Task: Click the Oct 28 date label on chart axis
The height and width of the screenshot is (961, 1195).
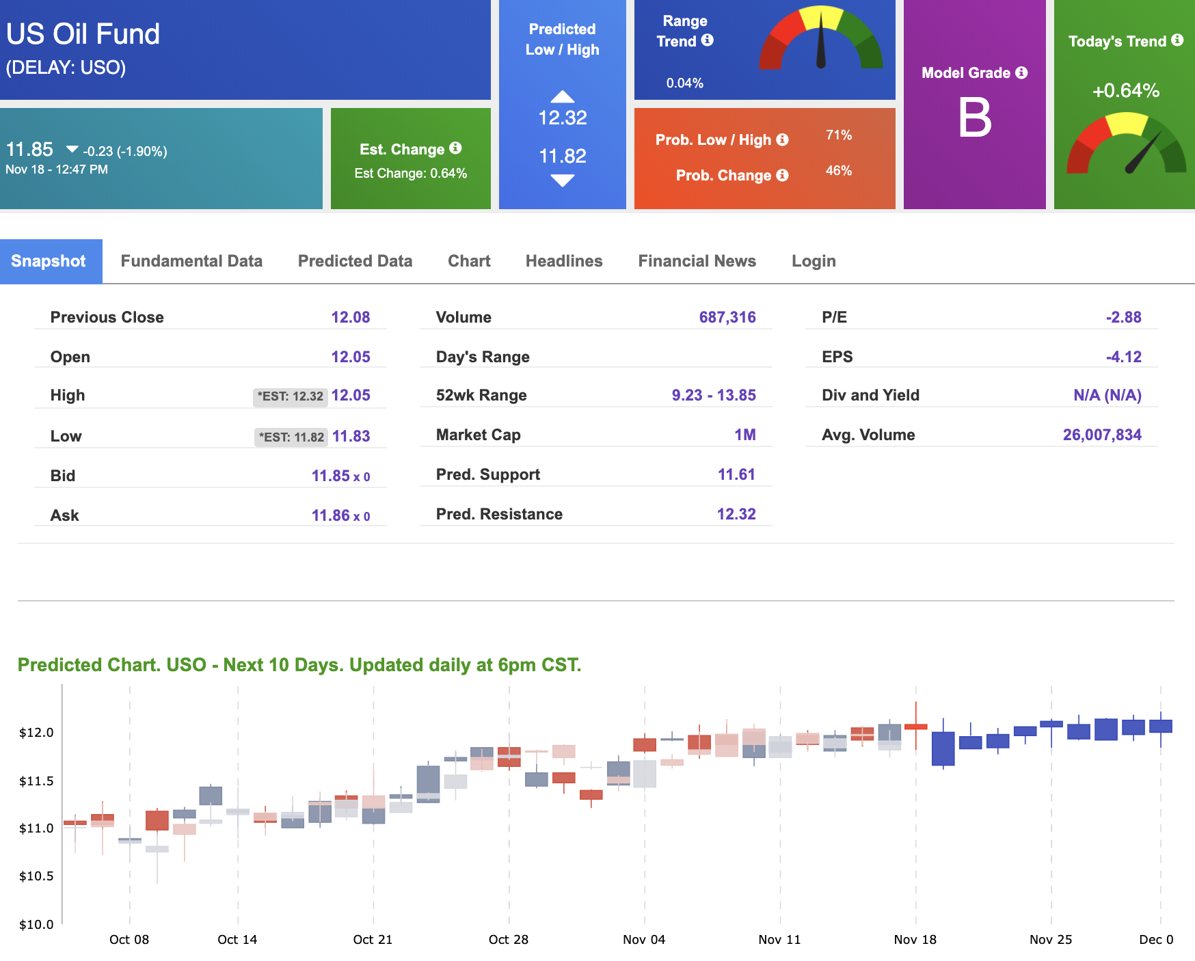Action: point(509,940)
